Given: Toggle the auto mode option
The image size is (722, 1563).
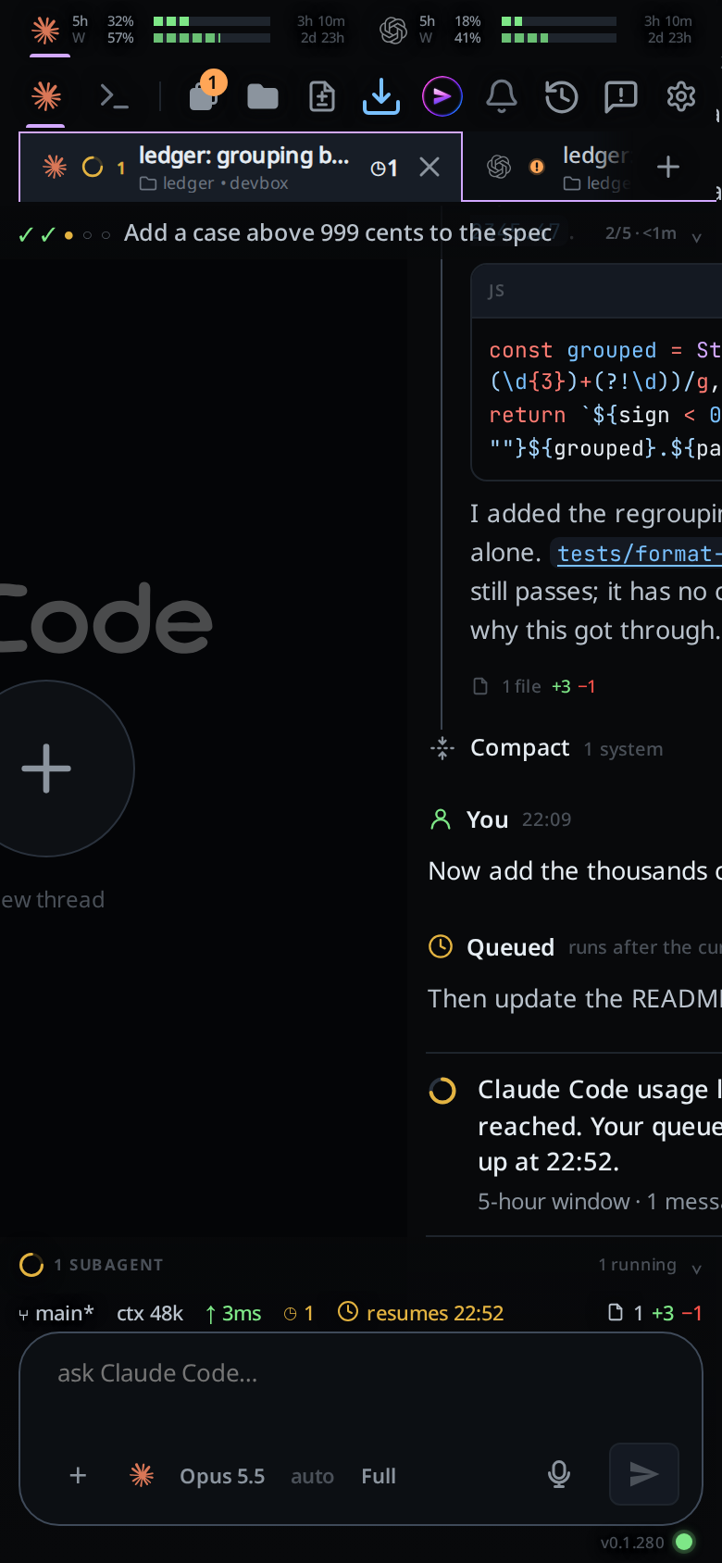Looking at the screenshot, I should (x=312, y=1476).
